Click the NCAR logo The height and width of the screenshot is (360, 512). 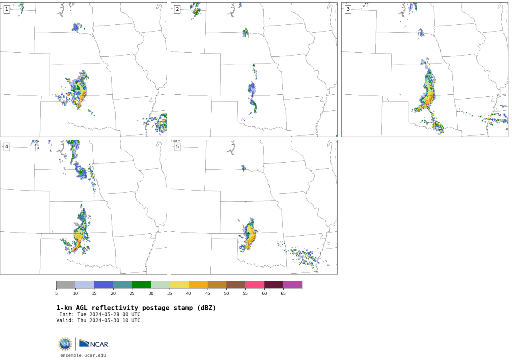[x=94, y=344]
